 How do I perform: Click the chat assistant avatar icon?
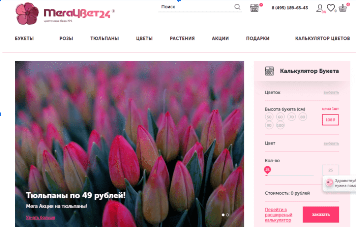(329, 182)
